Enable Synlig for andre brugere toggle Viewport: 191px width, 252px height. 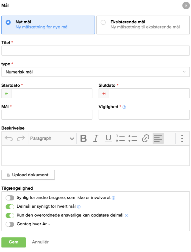pos(10,198)
